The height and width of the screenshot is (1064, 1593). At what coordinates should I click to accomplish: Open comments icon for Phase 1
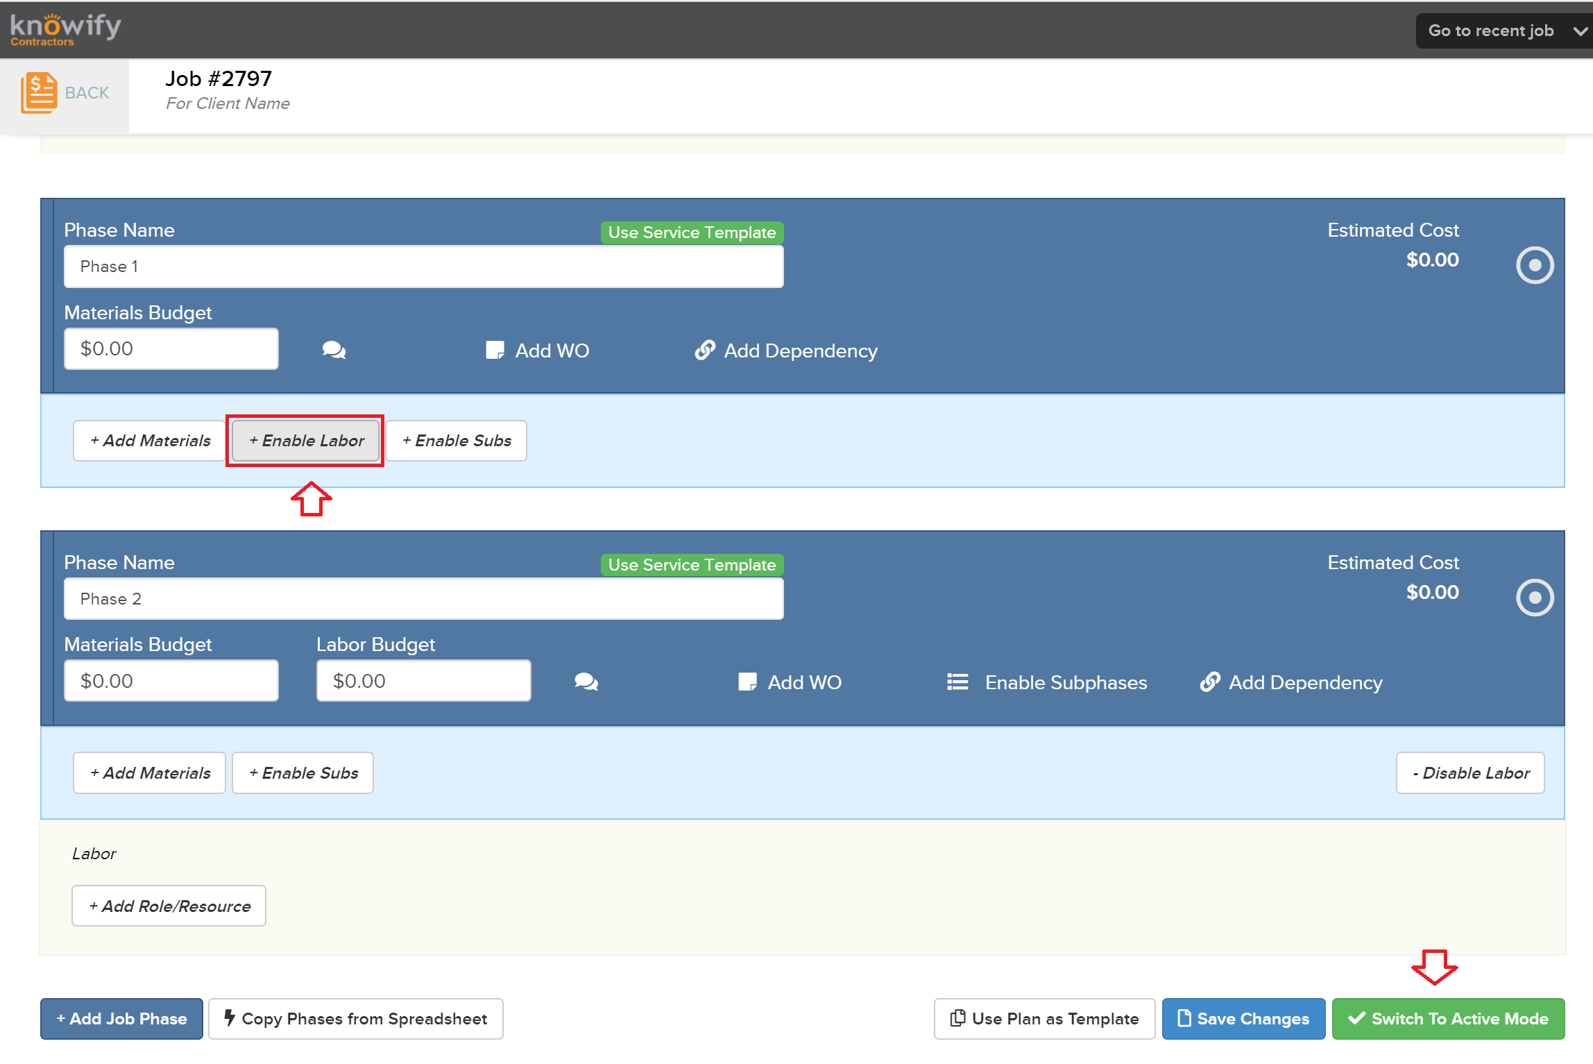point(334,351)
